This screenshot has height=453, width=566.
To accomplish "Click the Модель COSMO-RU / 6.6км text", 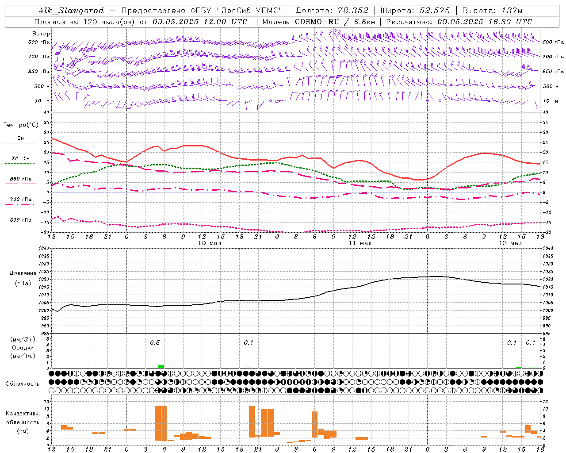I will [x=319, y=22].
